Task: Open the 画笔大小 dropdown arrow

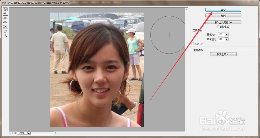Action: click(x=227, y=35)
